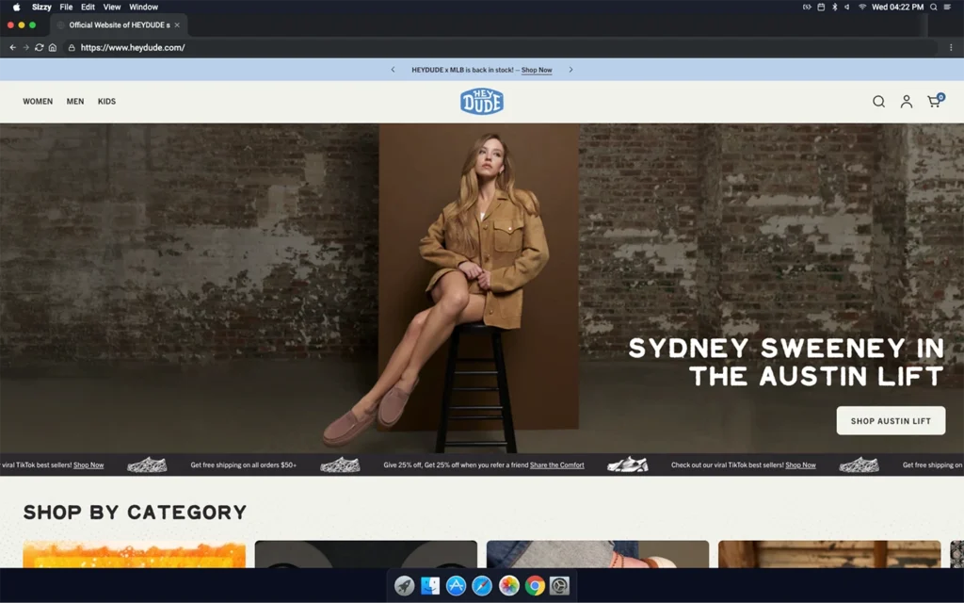964x603 pixels.
Task: Reload the page with the refresh icon
Action: click(x=40, y=47)
